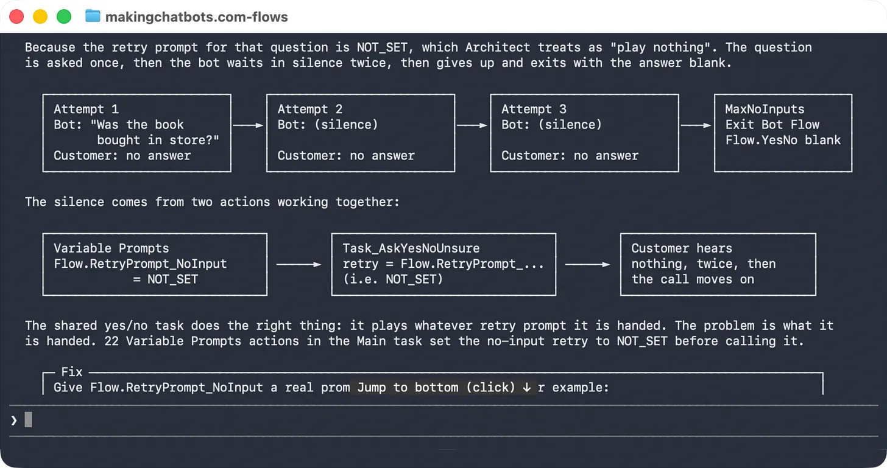Click the Jump to bottom button
The height and width of the screenshot is (468, 887).
coord(444,387)
